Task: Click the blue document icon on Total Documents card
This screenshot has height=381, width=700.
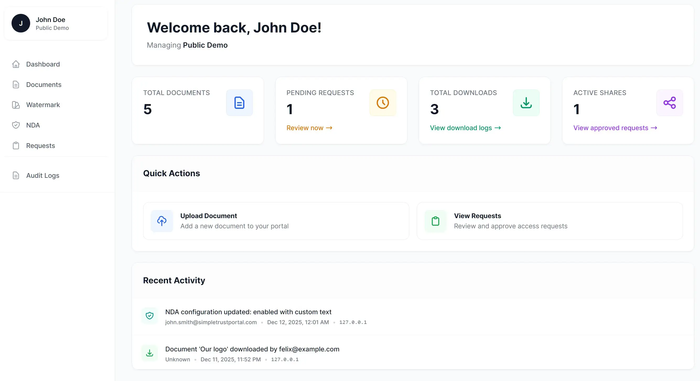Action: click(x=239, y=103)
